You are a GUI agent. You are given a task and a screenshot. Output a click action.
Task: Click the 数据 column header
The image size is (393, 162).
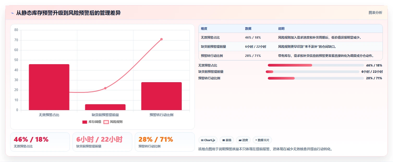(248, 29)
